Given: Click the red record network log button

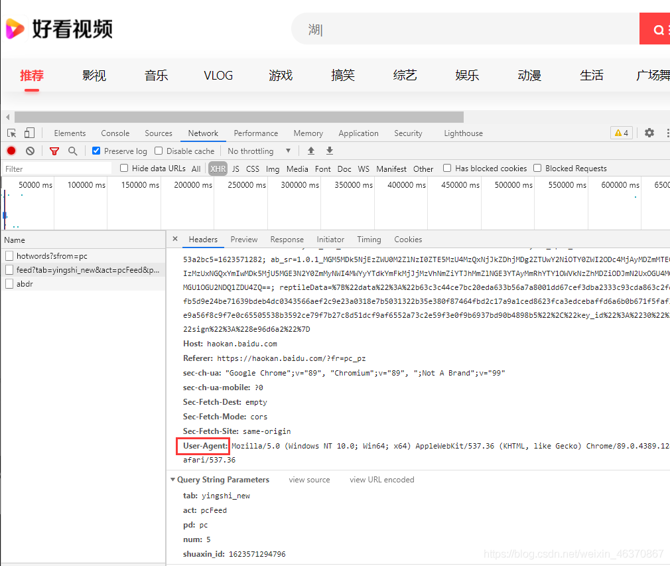Looking at the screenshot, I should click(11, 151).
